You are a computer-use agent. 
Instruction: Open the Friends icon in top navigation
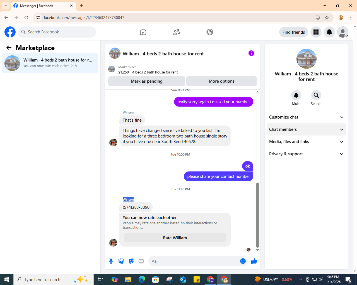[x=177, y=32]
